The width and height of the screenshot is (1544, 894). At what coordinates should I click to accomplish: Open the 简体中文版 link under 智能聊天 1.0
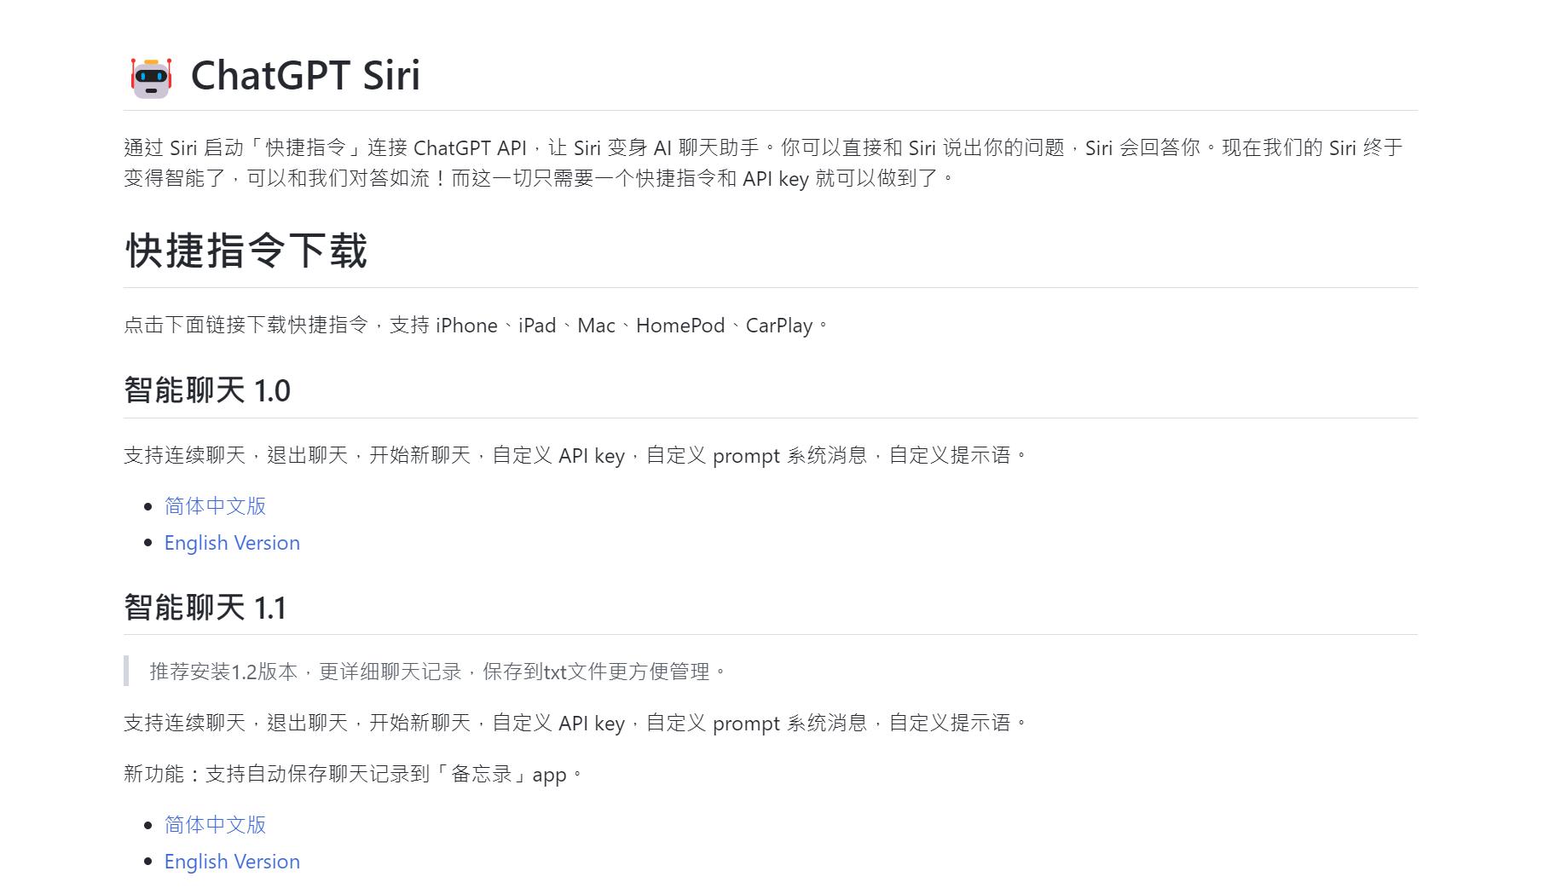(x=215, y=506)
